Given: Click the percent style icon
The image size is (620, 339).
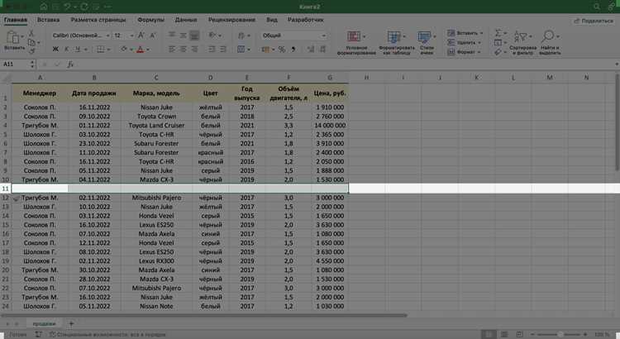Looking at the screenshot, I should pyautogui.click(x=282, y=50).
